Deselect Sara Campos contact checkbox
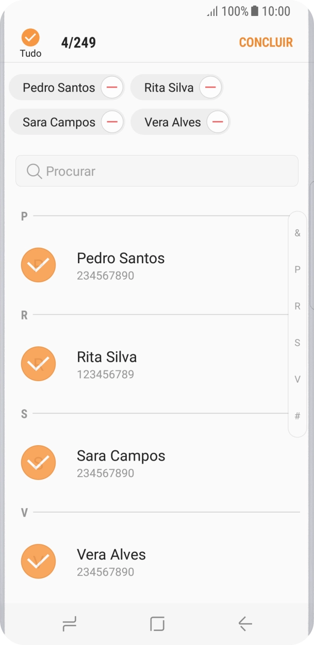The image size is (314, 645). click(38, 463)
